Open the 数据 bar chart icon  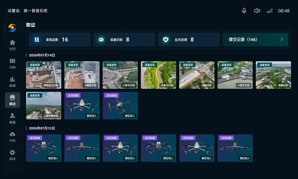pyautogui.click(x=12, y=82)
